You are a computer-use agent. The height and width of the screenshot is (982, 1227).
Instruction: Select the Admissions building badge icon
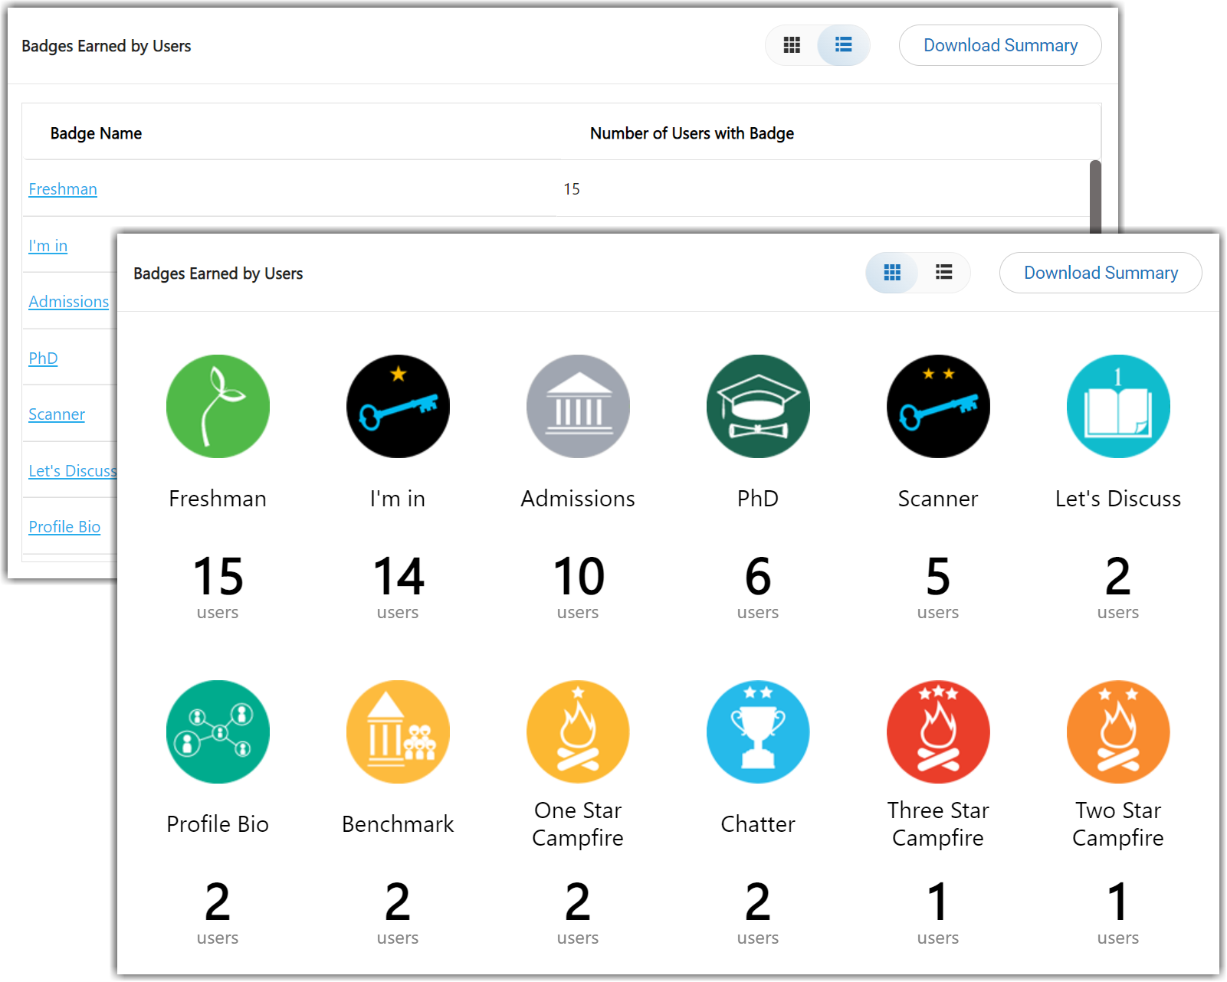pos(578,406)
